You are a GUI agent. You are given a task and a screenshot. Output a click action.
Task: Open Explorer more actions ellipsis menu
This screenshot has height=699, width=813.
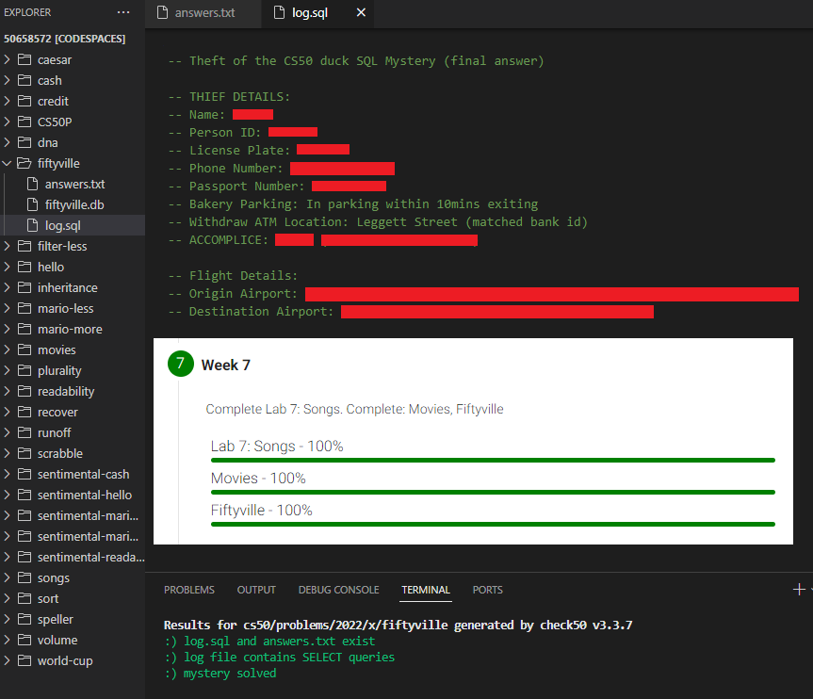pyautogui.click(x=123, y=12)
